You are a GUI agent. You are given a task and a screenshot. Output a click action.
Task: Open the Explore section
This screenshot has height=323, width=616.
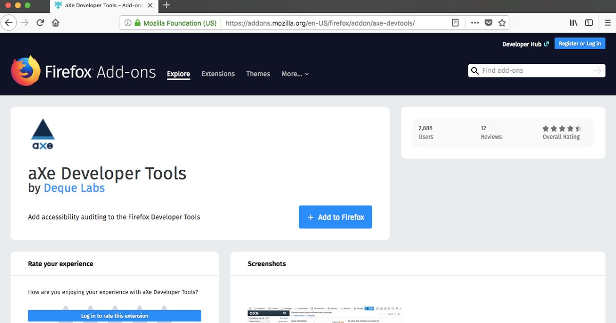179,74
